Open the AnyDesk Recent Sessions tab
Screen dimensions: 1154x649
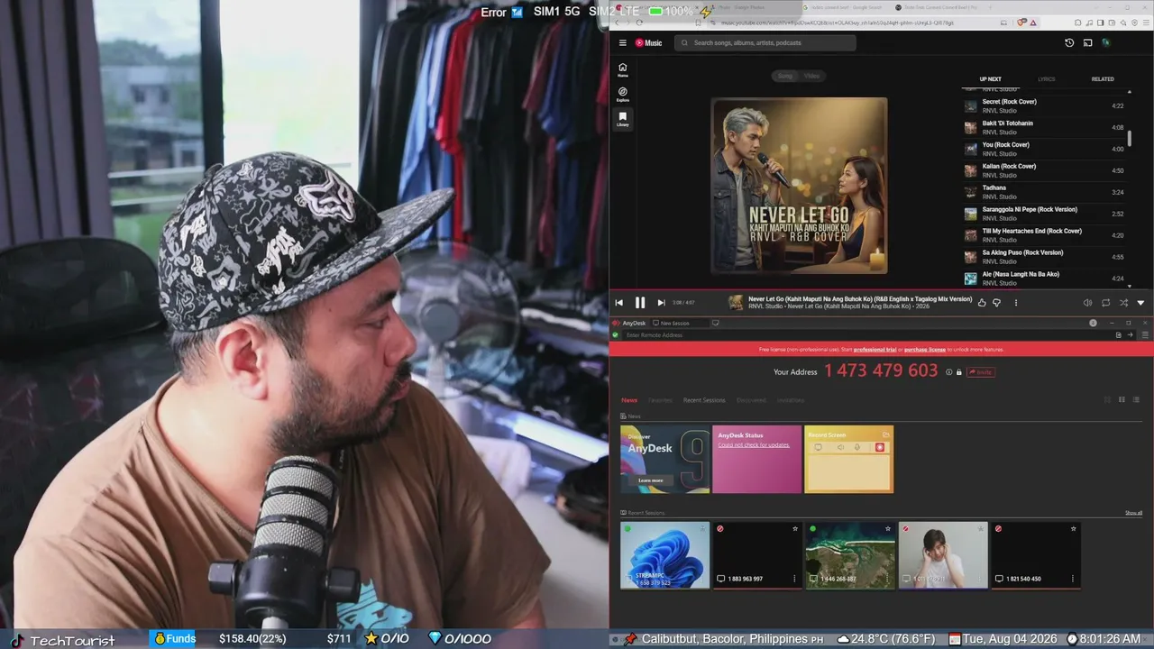point(704,400)
